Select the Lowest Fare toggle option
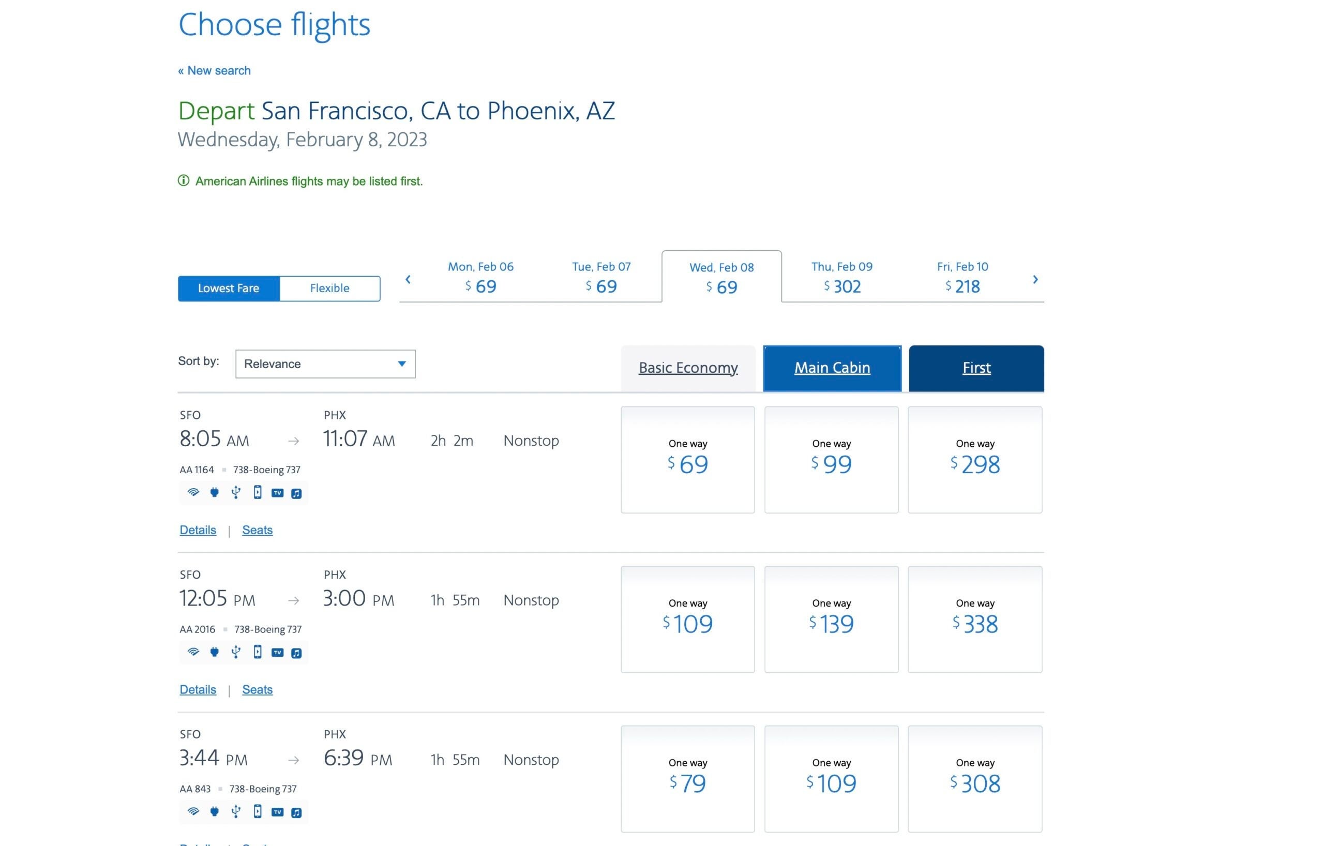 point(229,288)
